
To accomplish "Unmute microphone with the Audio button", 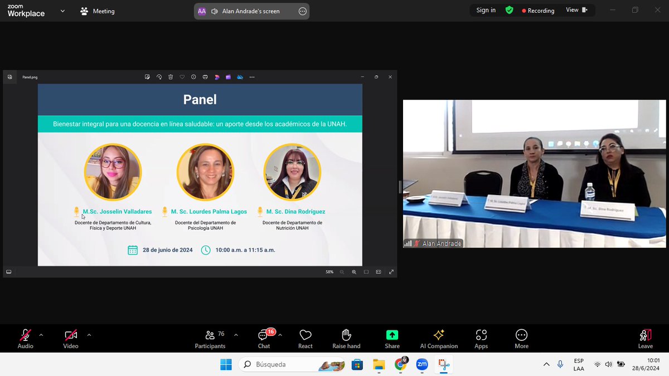I will tap(25, 339).
